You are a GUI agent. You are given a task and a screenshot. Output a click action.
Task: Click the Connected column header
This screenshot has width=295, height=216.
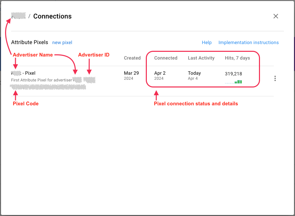pyautogui.click(x=166, y=58)
